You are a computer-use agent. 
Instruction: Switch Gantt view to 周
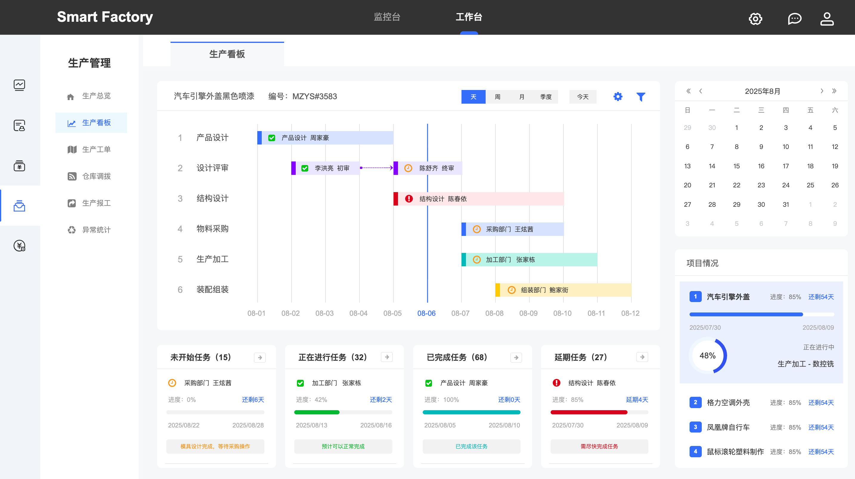pos(497,97)
